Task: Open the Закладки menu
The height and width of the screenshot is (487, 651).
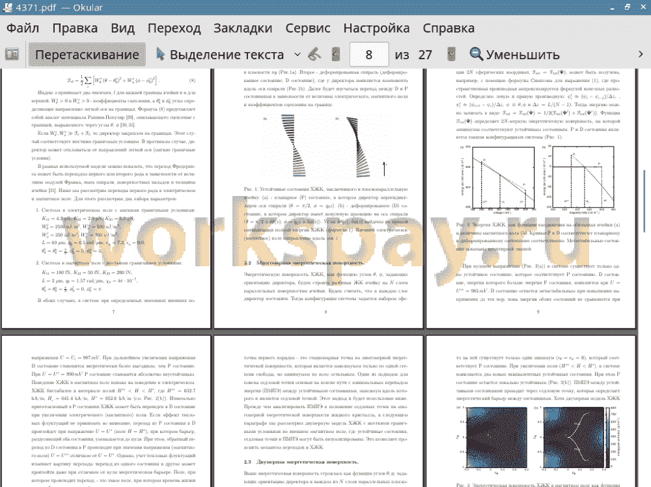Action: point(243,28)
